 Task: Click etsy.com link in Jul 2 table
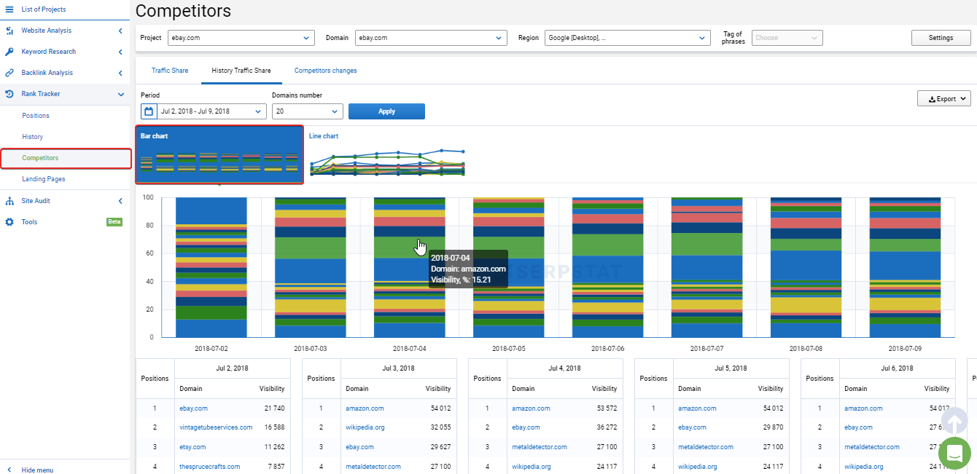[192, 447]
